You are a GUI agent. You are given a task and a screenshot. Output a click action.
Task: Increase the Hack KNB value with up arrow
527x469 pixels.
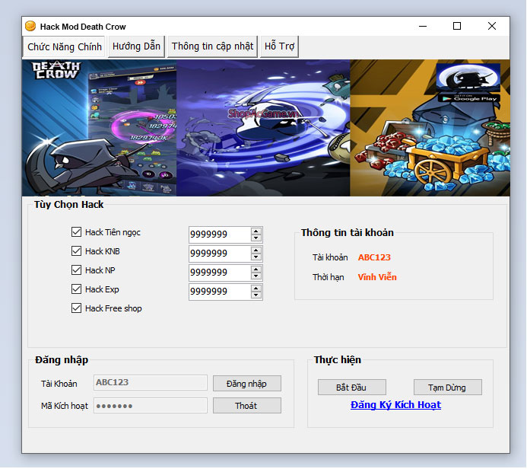pos(256,250)
